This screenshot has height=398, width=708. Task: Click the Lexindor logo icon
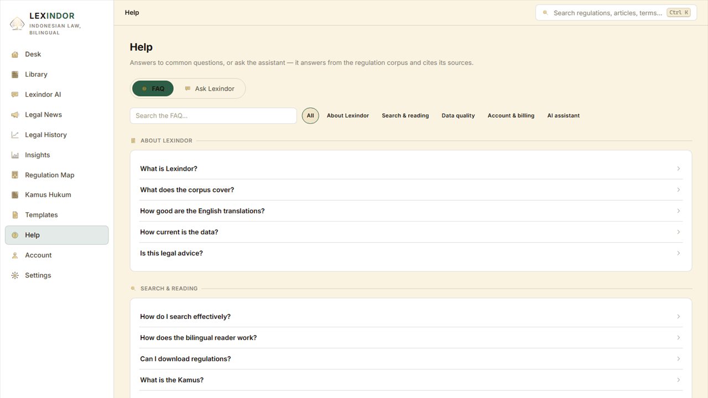point(17,23)
